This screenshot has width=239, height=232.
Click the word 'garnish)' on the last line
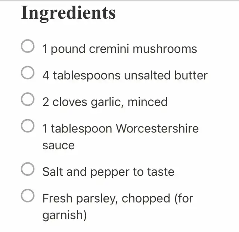[x=64, y=215]
